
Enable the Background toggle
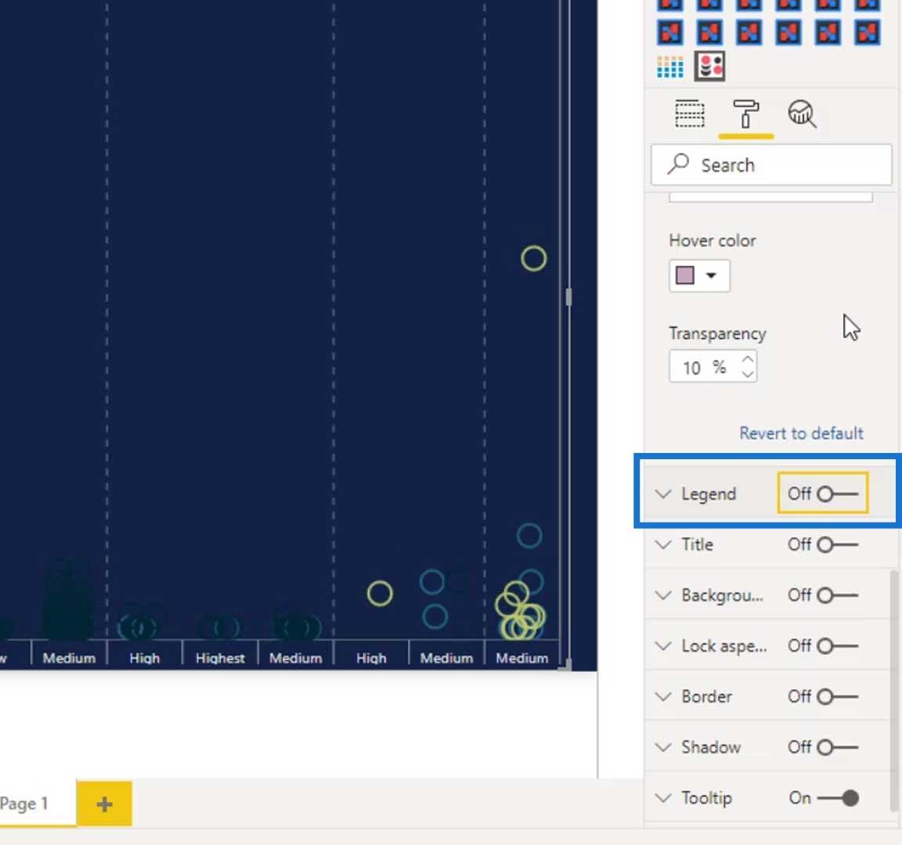(x=837, y=595)
